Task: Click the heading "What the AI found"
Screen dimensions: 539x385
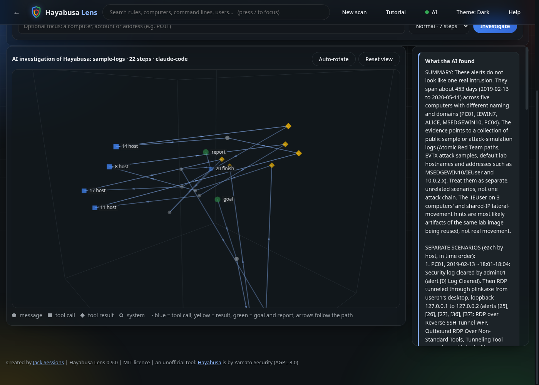Action: point(450,61)
